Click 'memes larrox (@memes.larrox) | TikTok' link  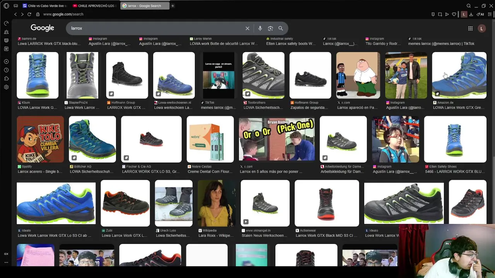441,44
